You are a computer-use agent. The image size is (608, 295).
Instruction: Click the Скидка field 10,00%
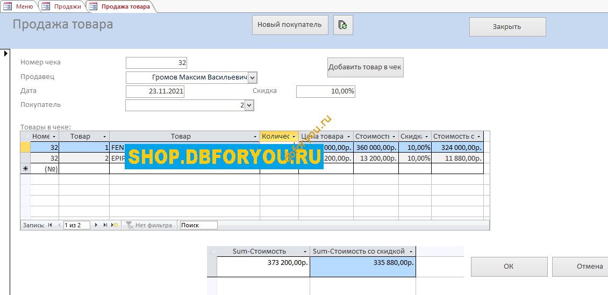pos(326,91)
